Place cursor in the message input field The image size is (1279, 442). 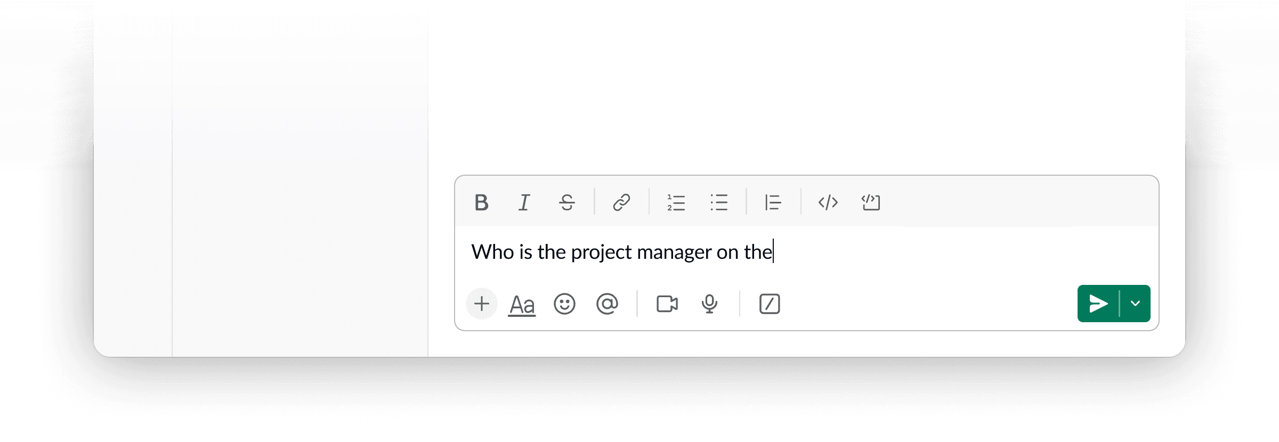click(x=853, y=251)
